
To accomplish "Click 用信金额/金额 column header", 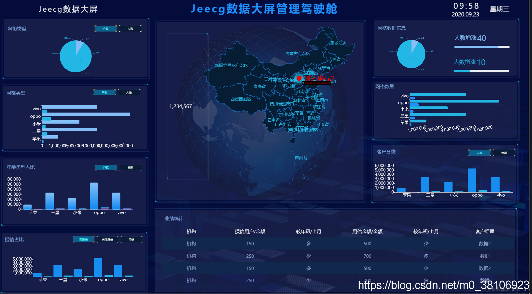I will (x=367, y=231).
